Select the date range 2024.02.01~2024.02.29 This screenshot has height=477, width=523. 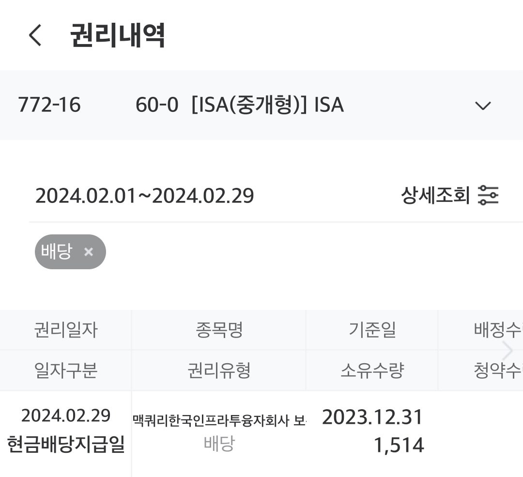[x=144, y=196]
